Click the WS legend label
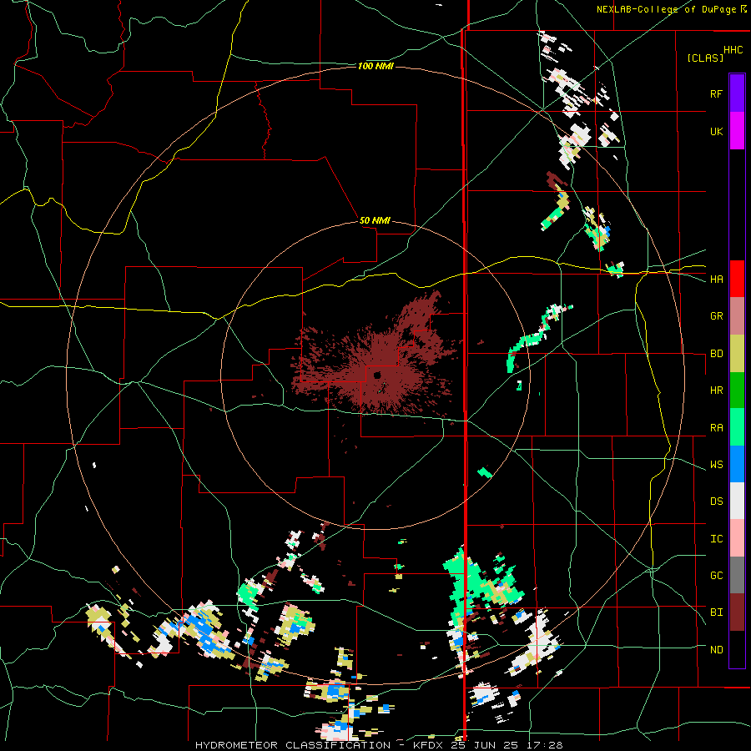Image resolution: width=751 pixels, height=751 pixels. click(716, 465)
